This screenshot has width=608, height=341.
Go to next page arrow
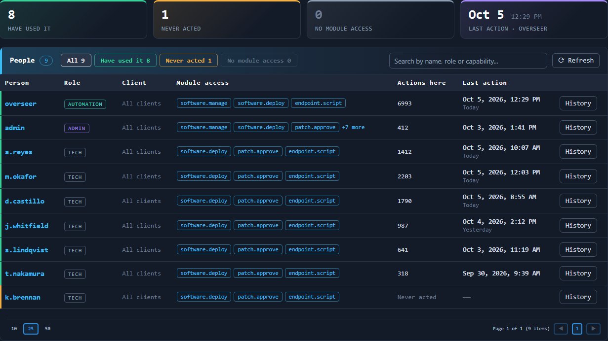(593, 329)
